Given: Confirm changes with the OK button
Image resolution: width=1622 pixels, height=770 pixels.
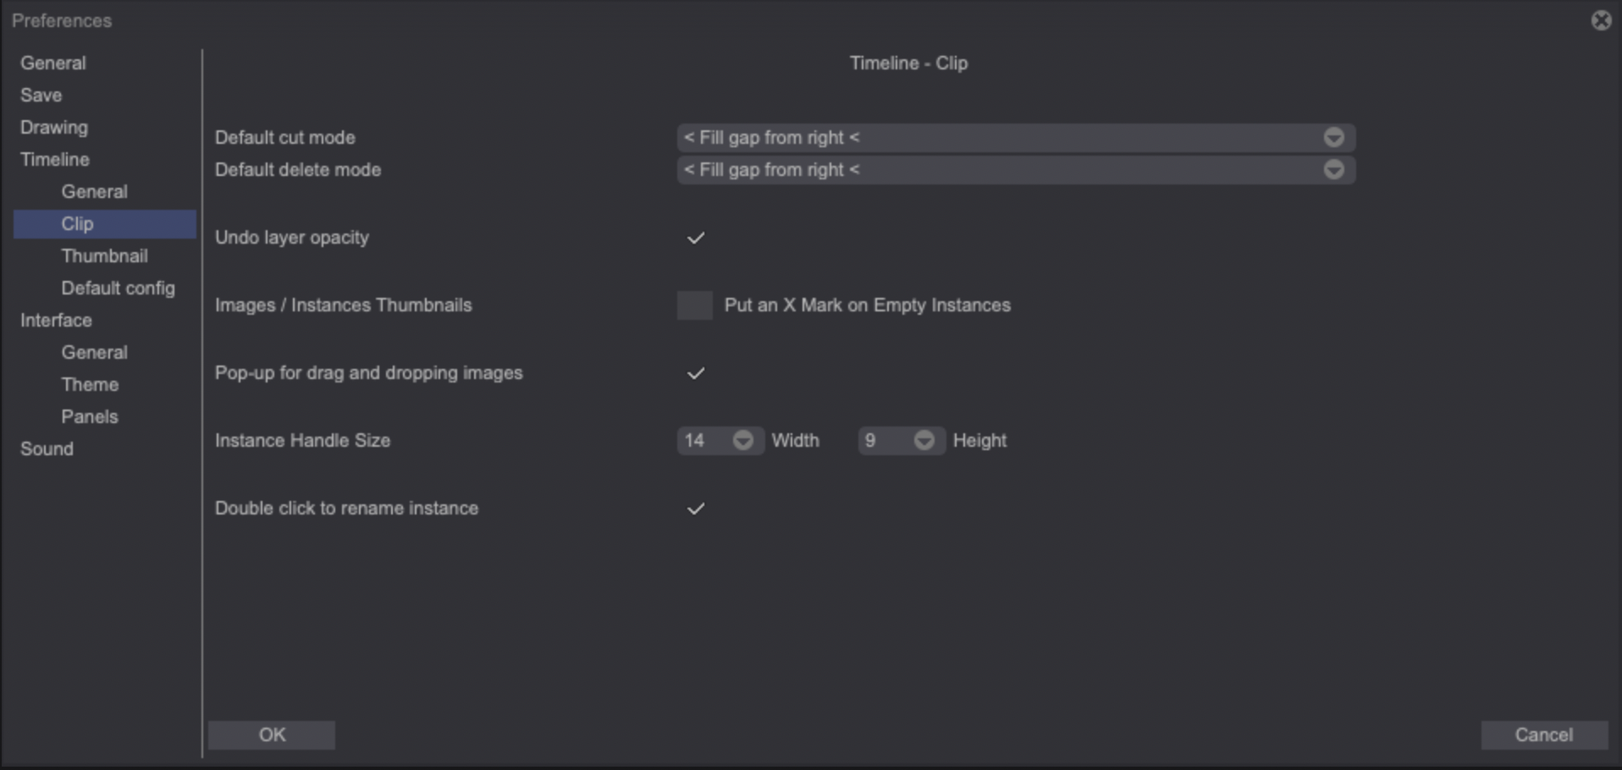Looking at the screenshot, I should click(272, 734).
